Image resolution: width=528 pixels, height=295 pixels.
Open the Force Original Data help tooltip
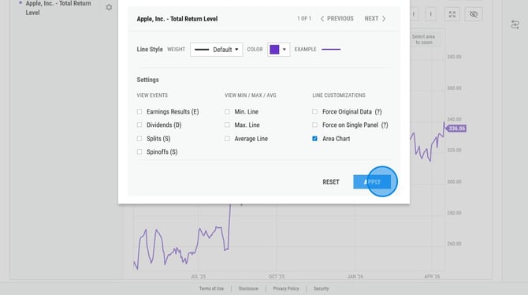[x=378, y=111]
